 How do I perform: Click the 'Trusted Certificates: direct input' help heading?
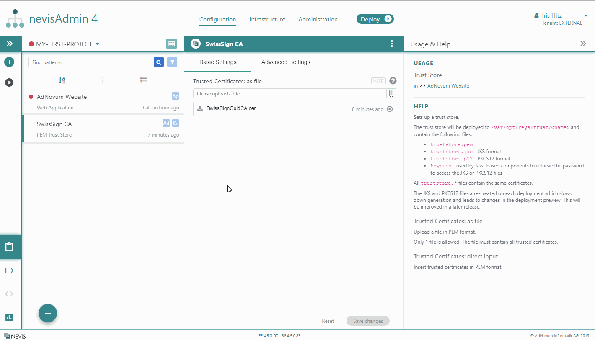click(x=455, y=256)
